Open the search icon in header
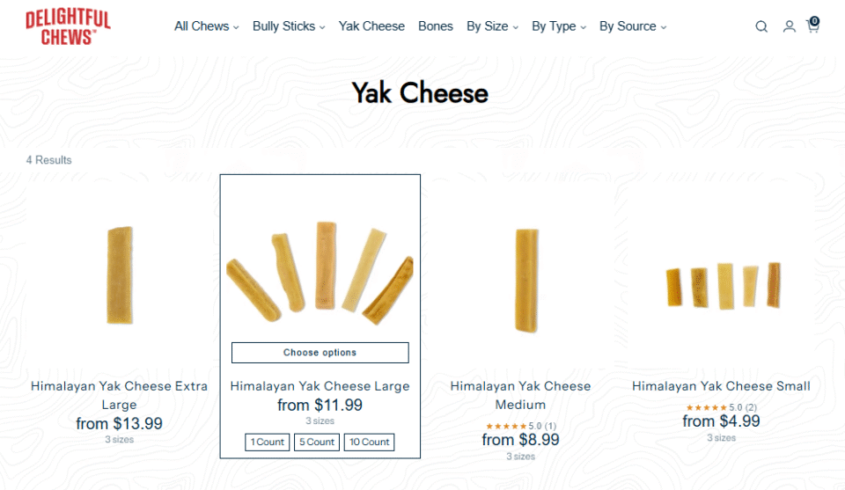 (x=761, y=26)
